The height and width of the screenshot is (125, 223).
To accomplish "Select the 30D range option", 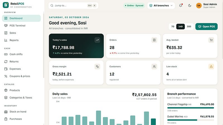I will click(x=189, y=26).
